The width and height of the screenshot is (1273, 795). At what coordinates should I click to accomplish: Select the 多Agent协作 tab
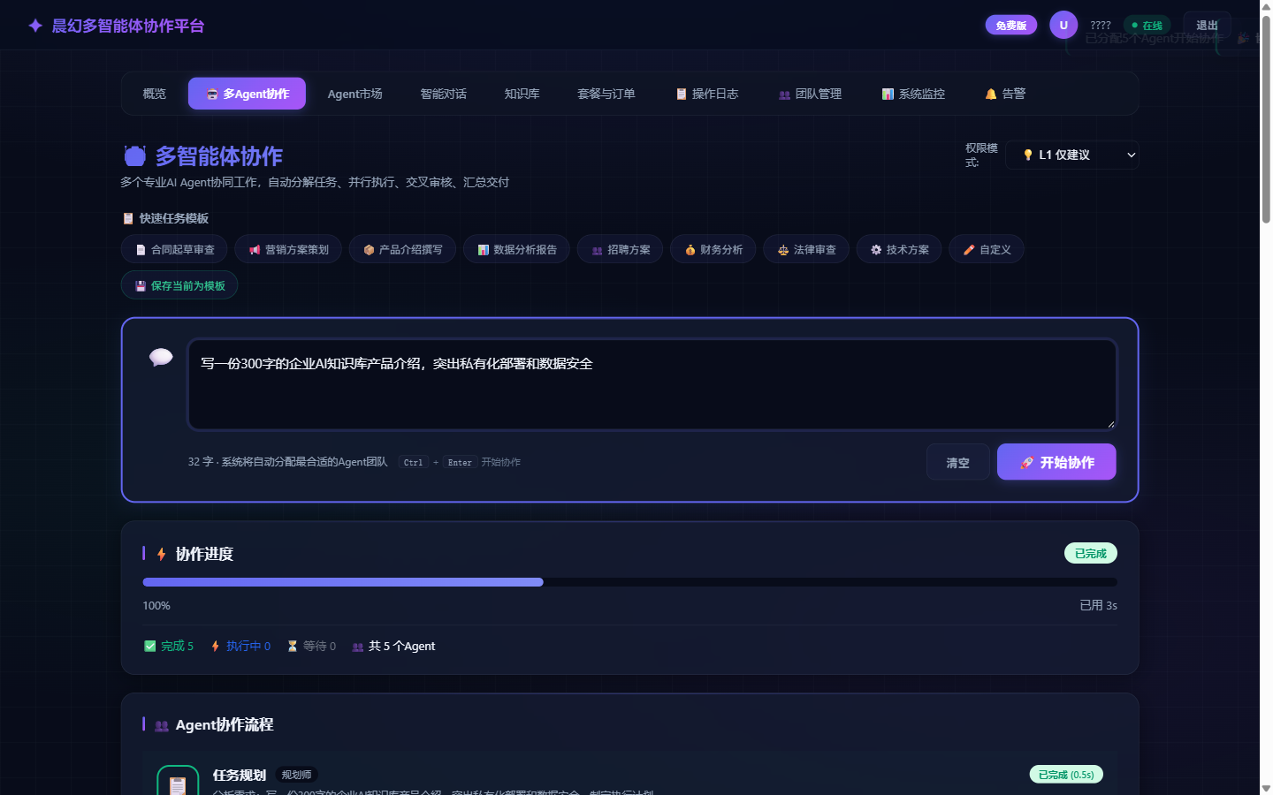tap(247, 94)
